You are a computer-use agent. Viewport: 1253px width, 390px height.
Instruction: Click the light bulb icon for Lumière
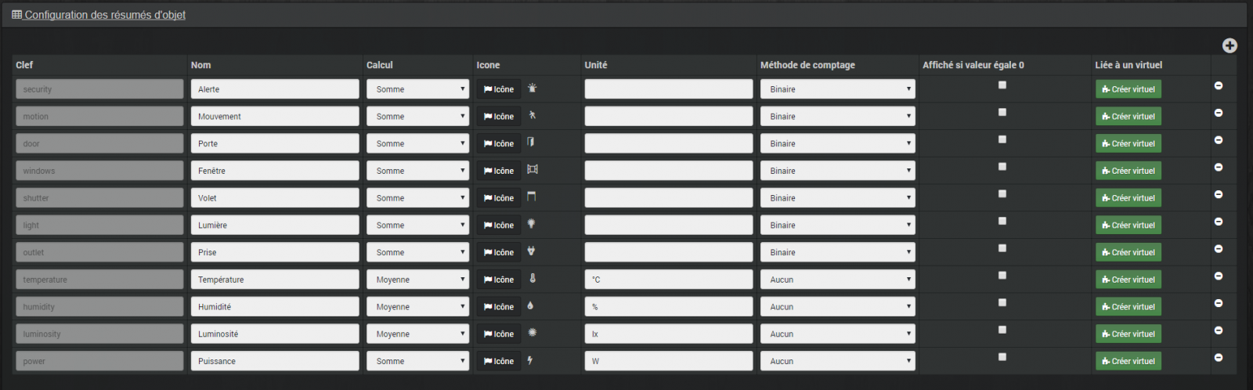coord(532,224)
